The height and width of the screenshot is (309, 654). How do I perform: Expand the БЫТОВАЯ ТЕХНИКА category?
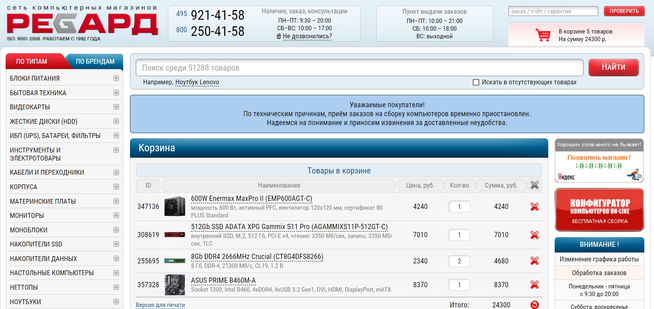116,93
